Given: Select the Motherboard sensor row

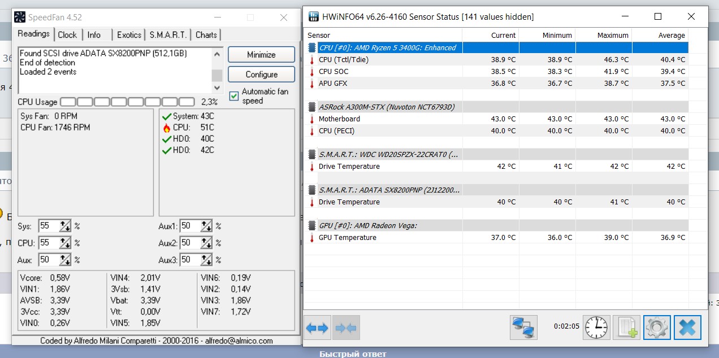Looking at the screenshot, I should [498, 119].
